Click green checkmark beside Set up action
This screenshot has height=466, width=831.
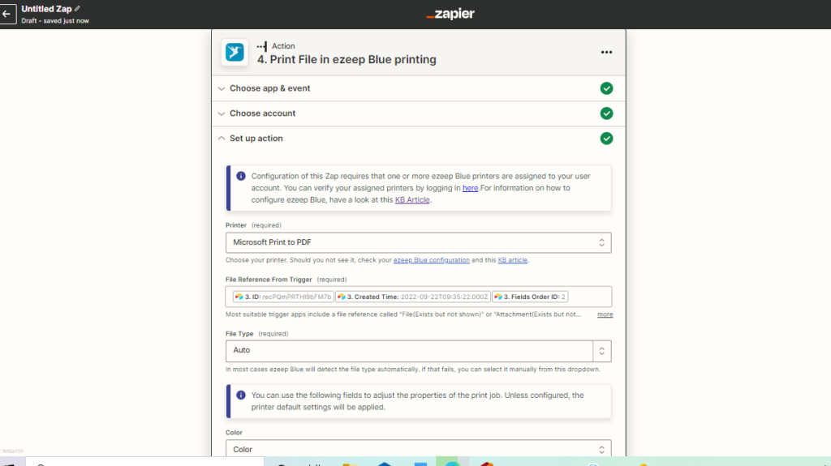tap(606, 139)
